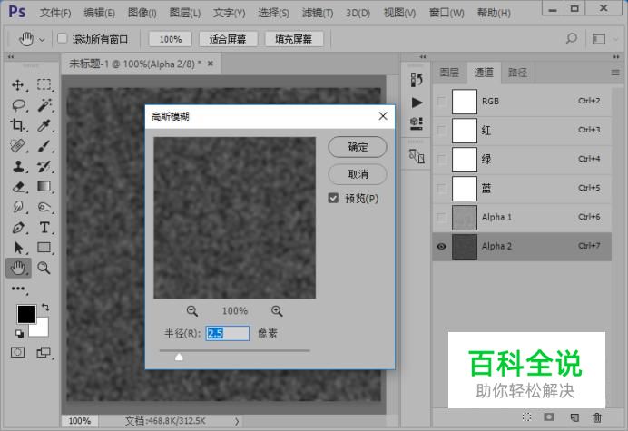
Task: Select the Clone Stamp tool
Action: coord(18,166)
